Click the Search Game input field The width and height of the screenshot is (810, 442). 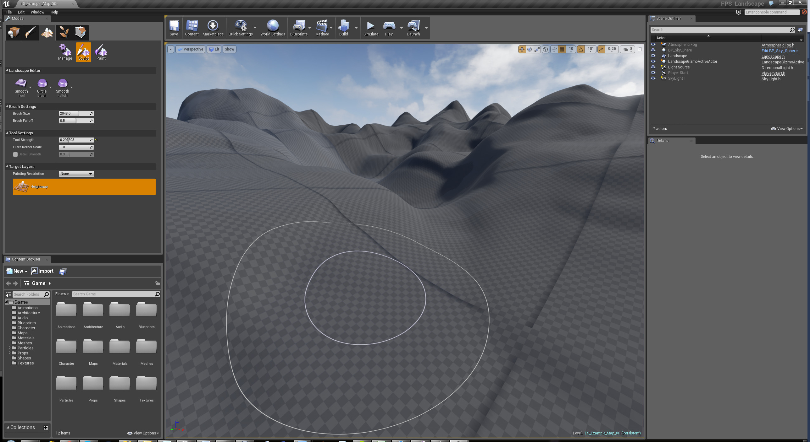pyautogui.click(x=113, y=294)
